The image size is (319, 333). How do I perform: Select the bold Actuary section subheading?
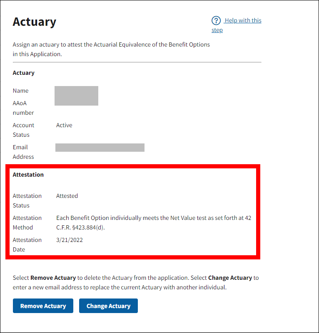pos(24,73)
